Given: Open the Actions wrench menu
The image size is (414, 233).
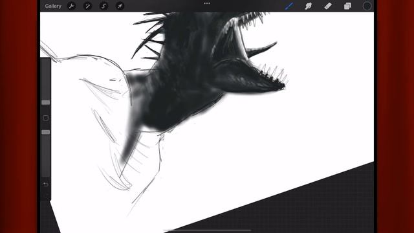Looking at the screenshot, I should click(72, 6).
